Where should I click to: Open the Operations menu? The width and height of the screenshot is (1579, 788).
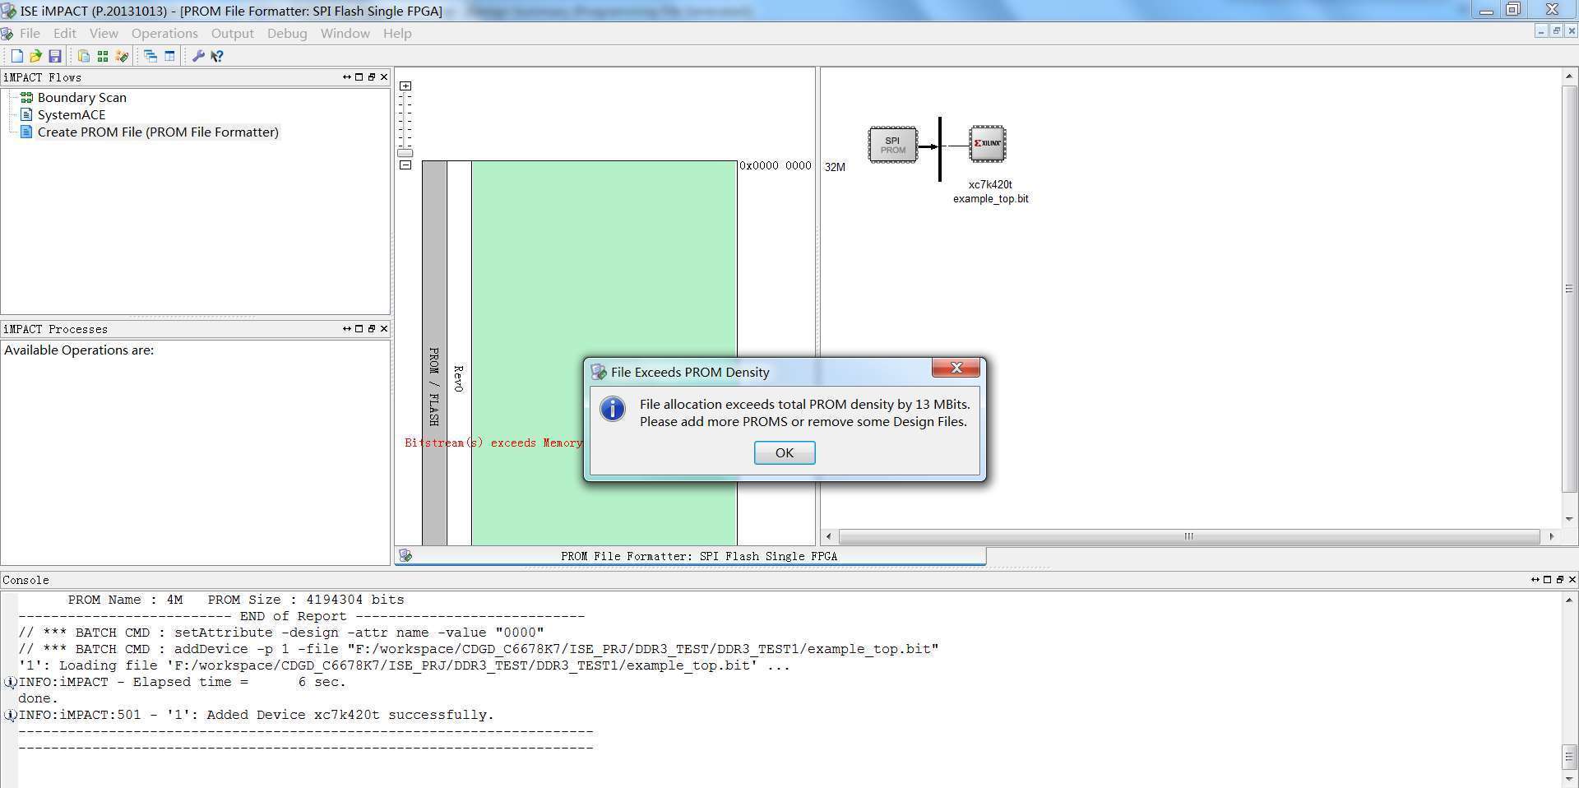[164, 34]
